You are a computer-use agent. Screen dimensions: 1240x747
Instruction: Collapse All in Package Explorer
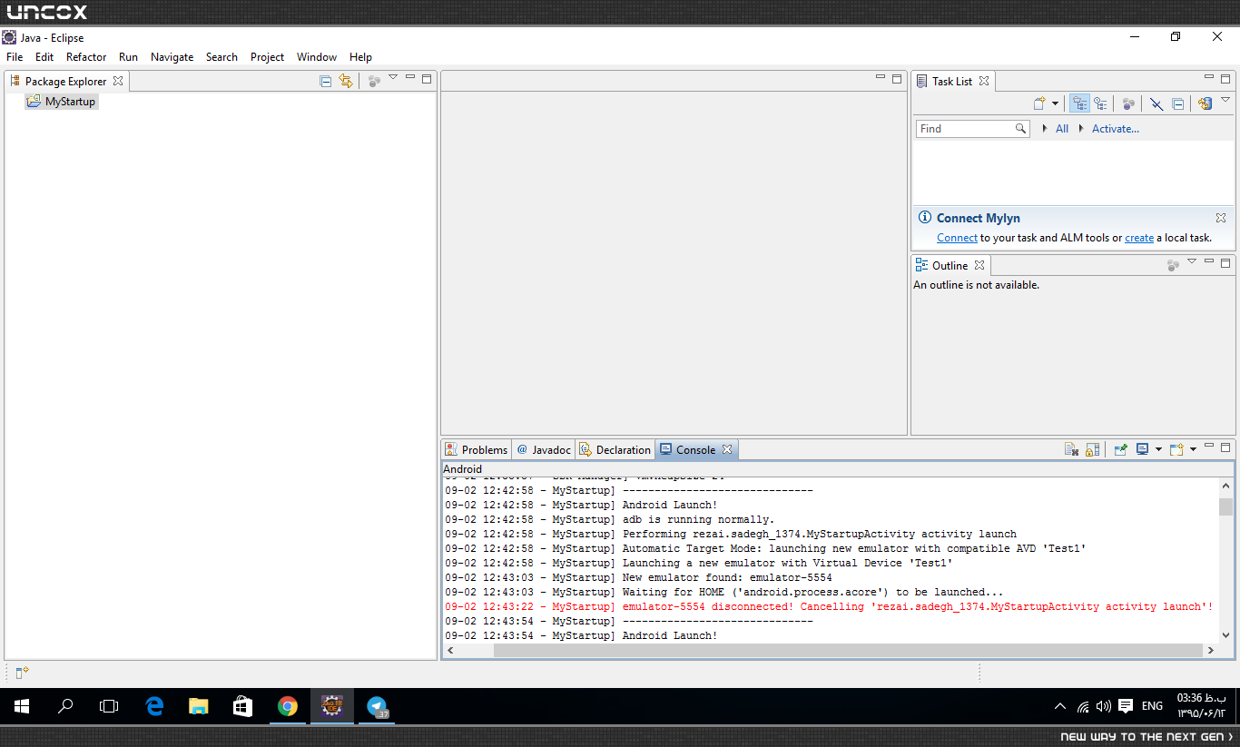pos(326,81)
